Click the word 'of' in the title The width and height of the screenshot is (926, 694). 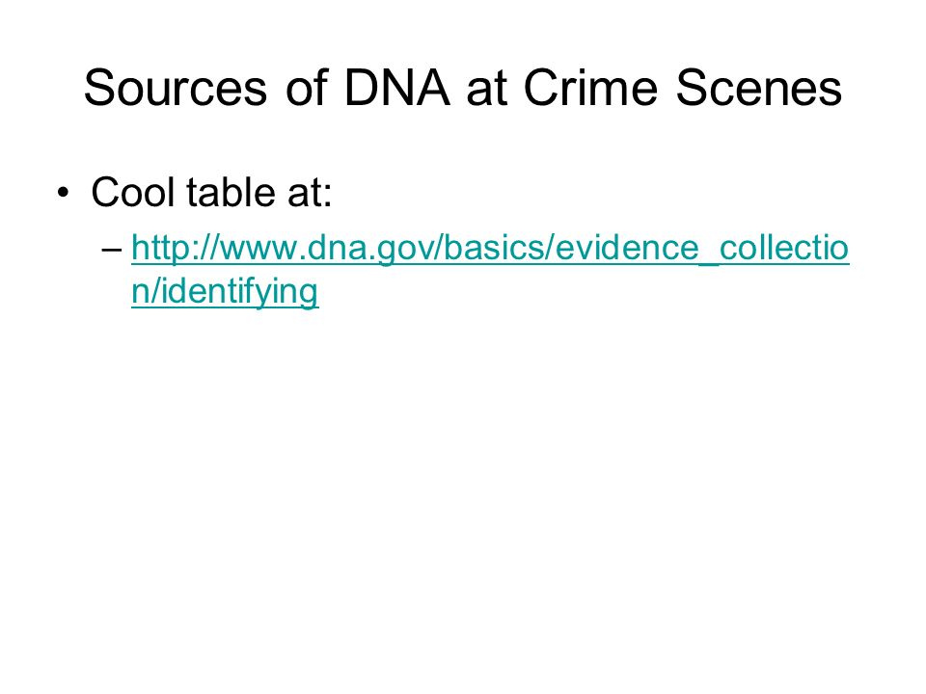pos(307,88)
